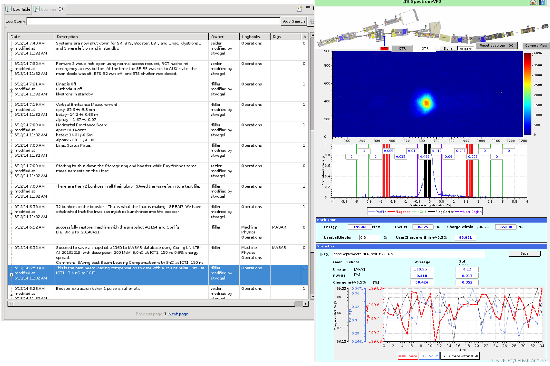Click the log table vertical scrollbar down arrow
Image resolution: width=550 pixels, height=366 pixels.
click(312, 297)
